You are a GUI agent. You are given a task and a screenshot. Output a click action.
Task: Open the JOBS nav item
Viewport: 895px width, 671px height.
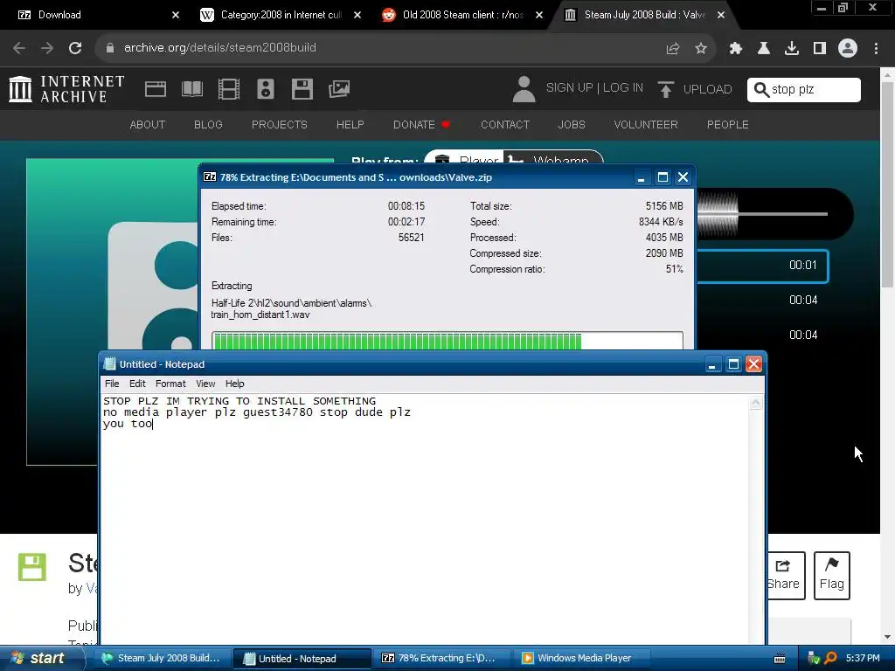pyautogui.click(x=572, y=124)
